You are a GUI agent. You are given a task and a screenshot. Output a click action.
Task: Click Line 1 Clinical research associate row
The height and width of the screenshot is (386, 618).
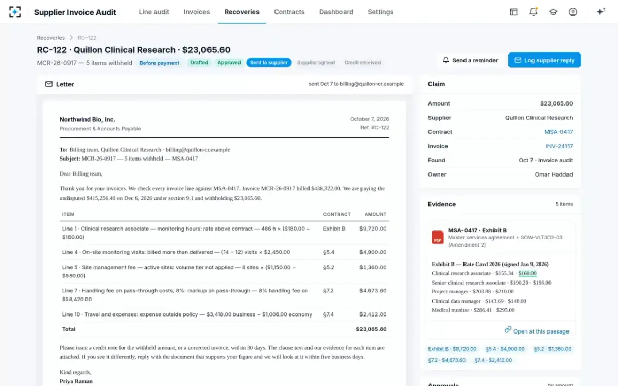click(224, 233)
